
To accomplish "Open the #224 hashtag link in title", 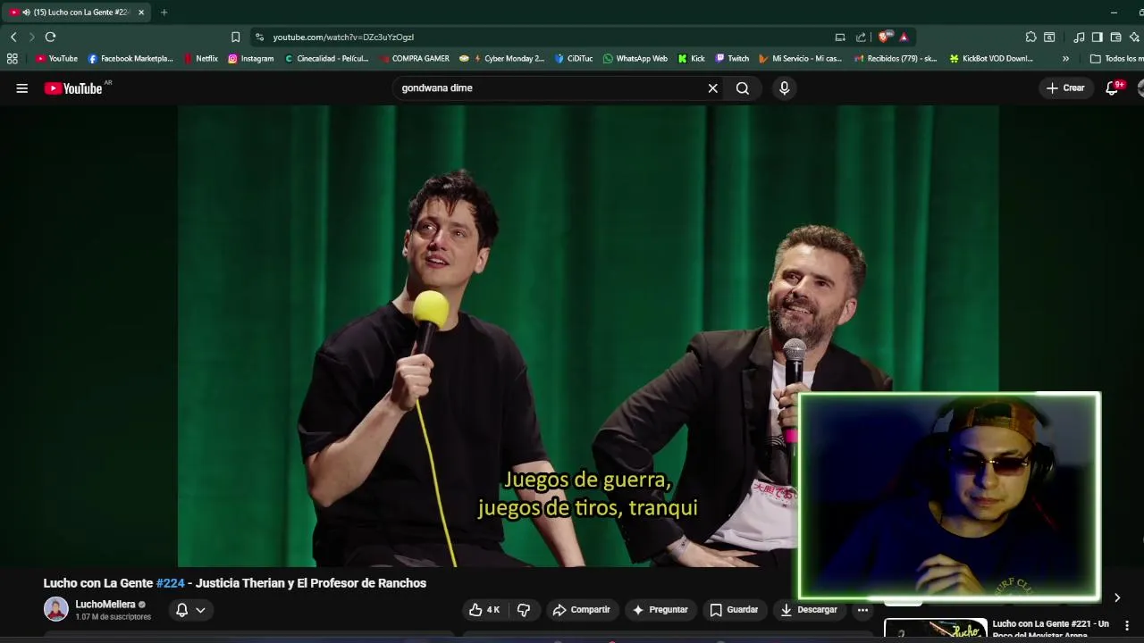I will (x=170, y=583).
